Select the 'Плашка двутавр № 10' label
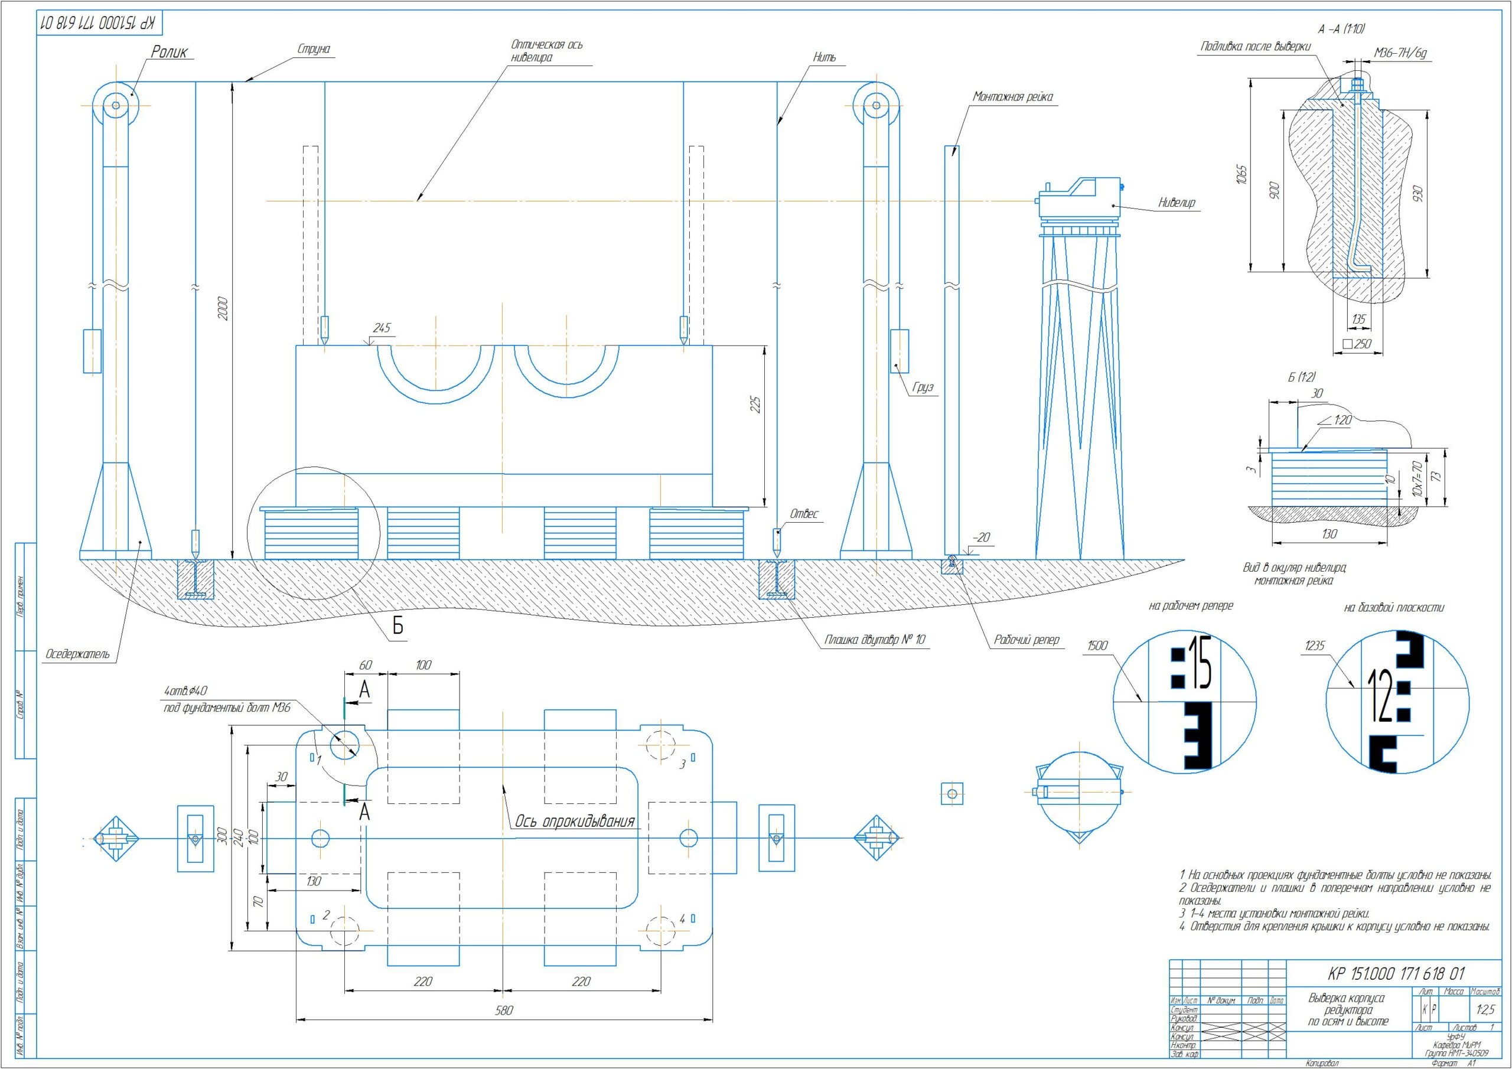The width and height of the screenshot is (1512, 1069). (x=875, y=640)
